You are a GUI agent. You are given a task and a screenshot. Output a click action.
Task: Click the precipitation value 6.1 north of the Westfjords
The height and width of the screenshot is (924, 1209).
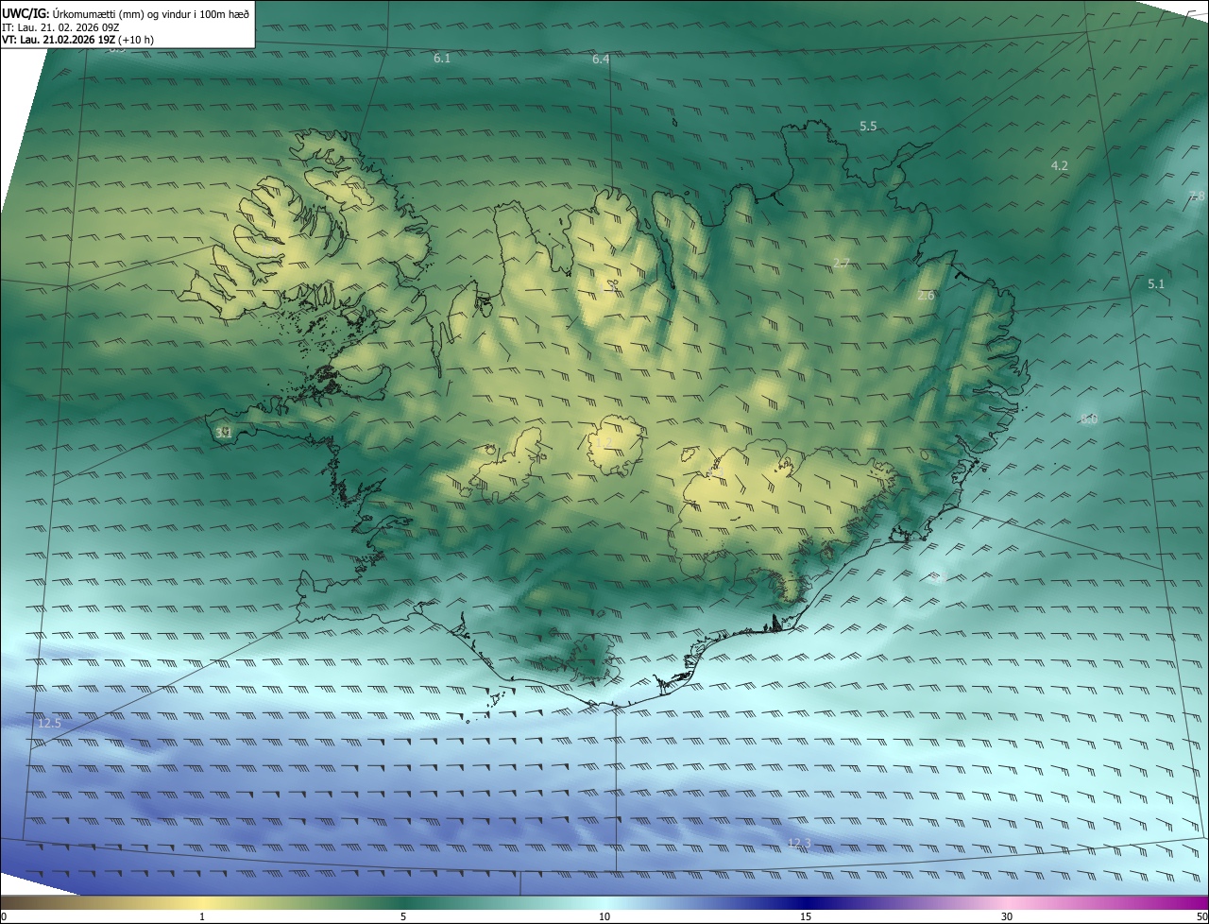coord(442,59)
